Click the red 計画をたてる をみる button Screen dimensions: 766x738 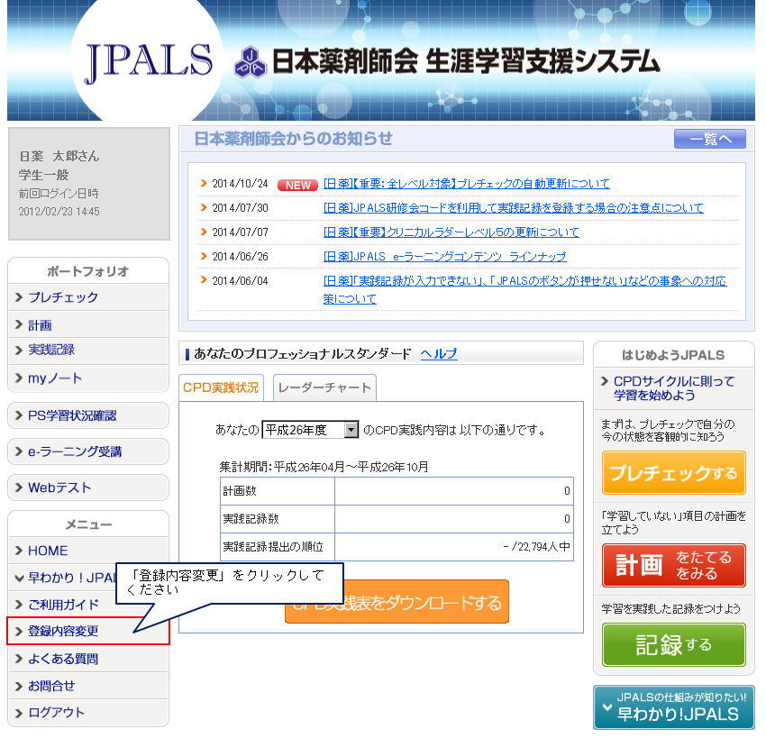click(674, 565)
